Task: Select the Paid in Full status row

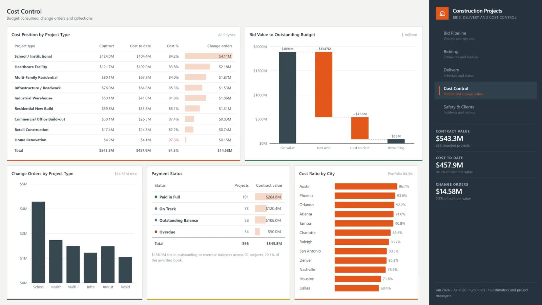Action: 218,197
